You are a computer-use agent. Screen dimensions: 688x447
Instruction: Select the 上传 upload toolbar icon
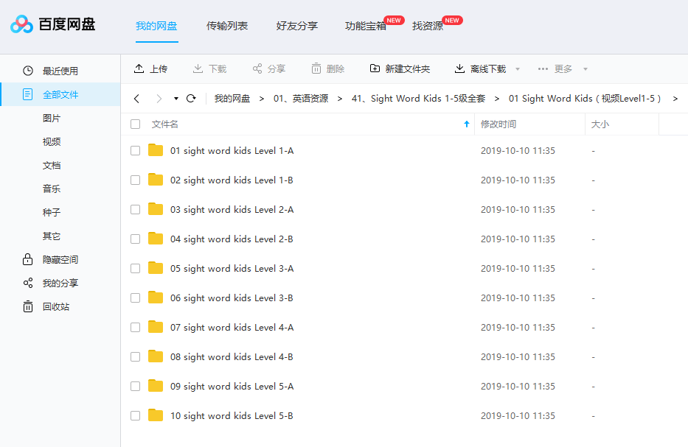point(140,68)
